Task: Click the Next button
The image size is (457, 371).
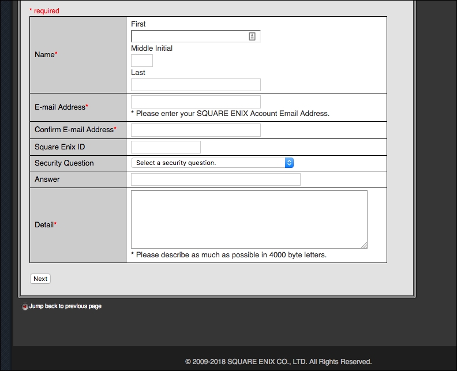Action: click(40, 279)
